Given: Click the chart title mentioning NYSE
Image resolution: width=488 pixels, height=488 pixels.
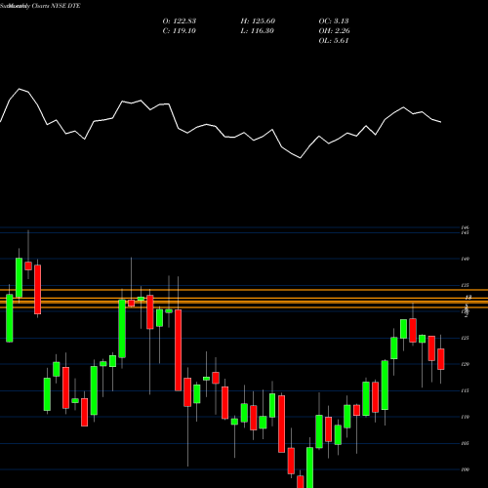Looking at the screenshot, I should 40,6.
